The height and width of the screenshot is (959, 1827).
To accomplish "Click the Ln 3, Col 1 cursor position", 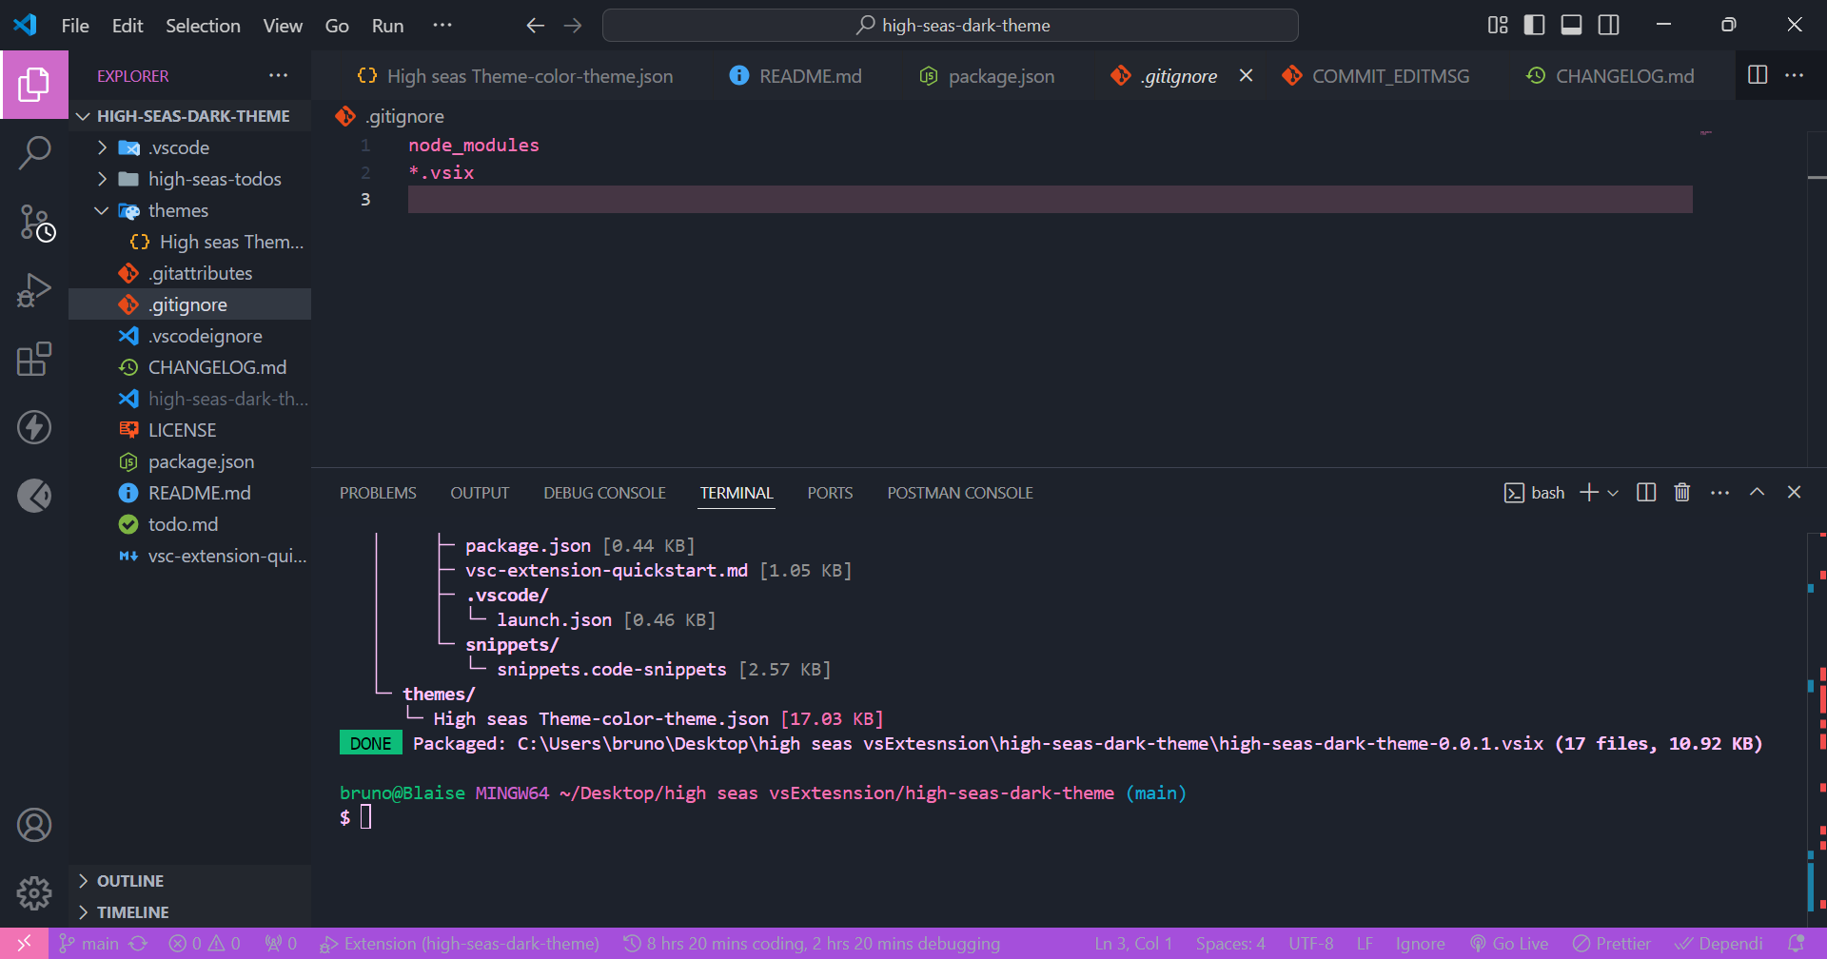I will 1132,944.
